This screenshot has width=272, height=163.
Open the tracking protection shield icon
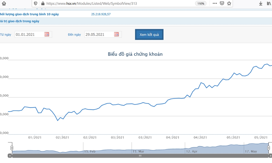[x=35, y=3]
